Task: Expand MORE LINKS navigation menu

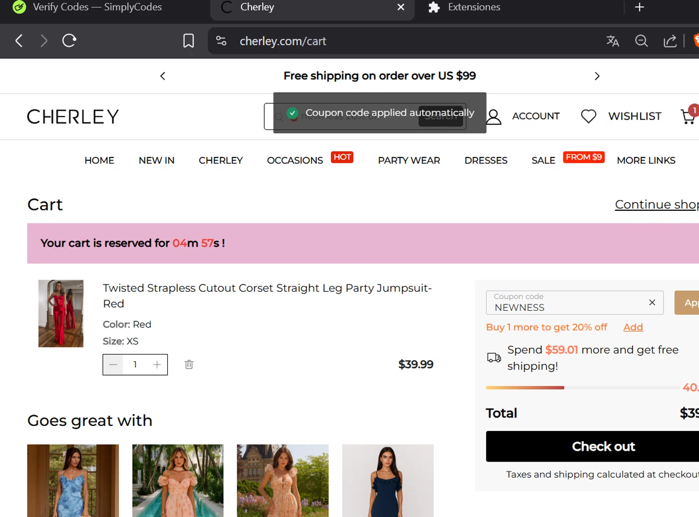Action: click(646, 161)
